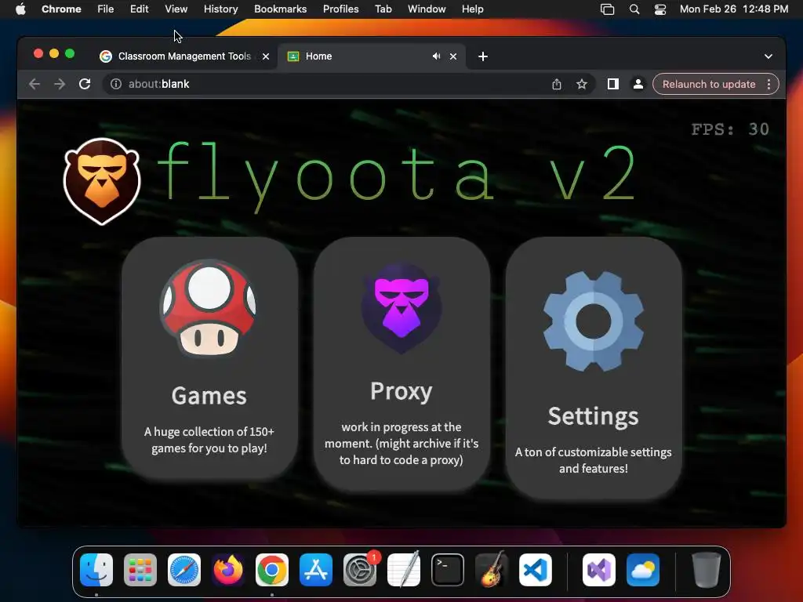Click the flyoota ape logo
The height and width of the screenshot is (602, 803).
click(x=102, y=181)
